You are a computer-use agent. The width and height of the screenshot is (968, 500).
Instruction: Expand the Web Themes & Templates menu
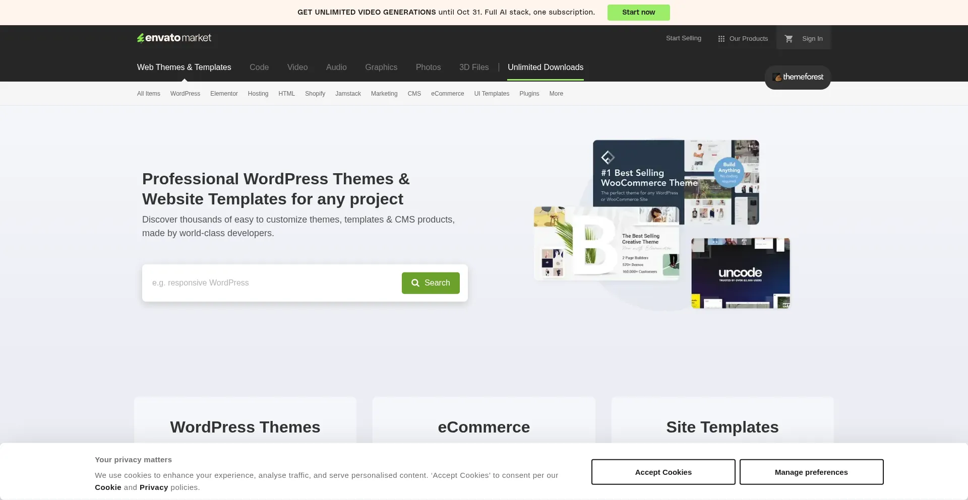pyautogui.click(x=184, y=67)
